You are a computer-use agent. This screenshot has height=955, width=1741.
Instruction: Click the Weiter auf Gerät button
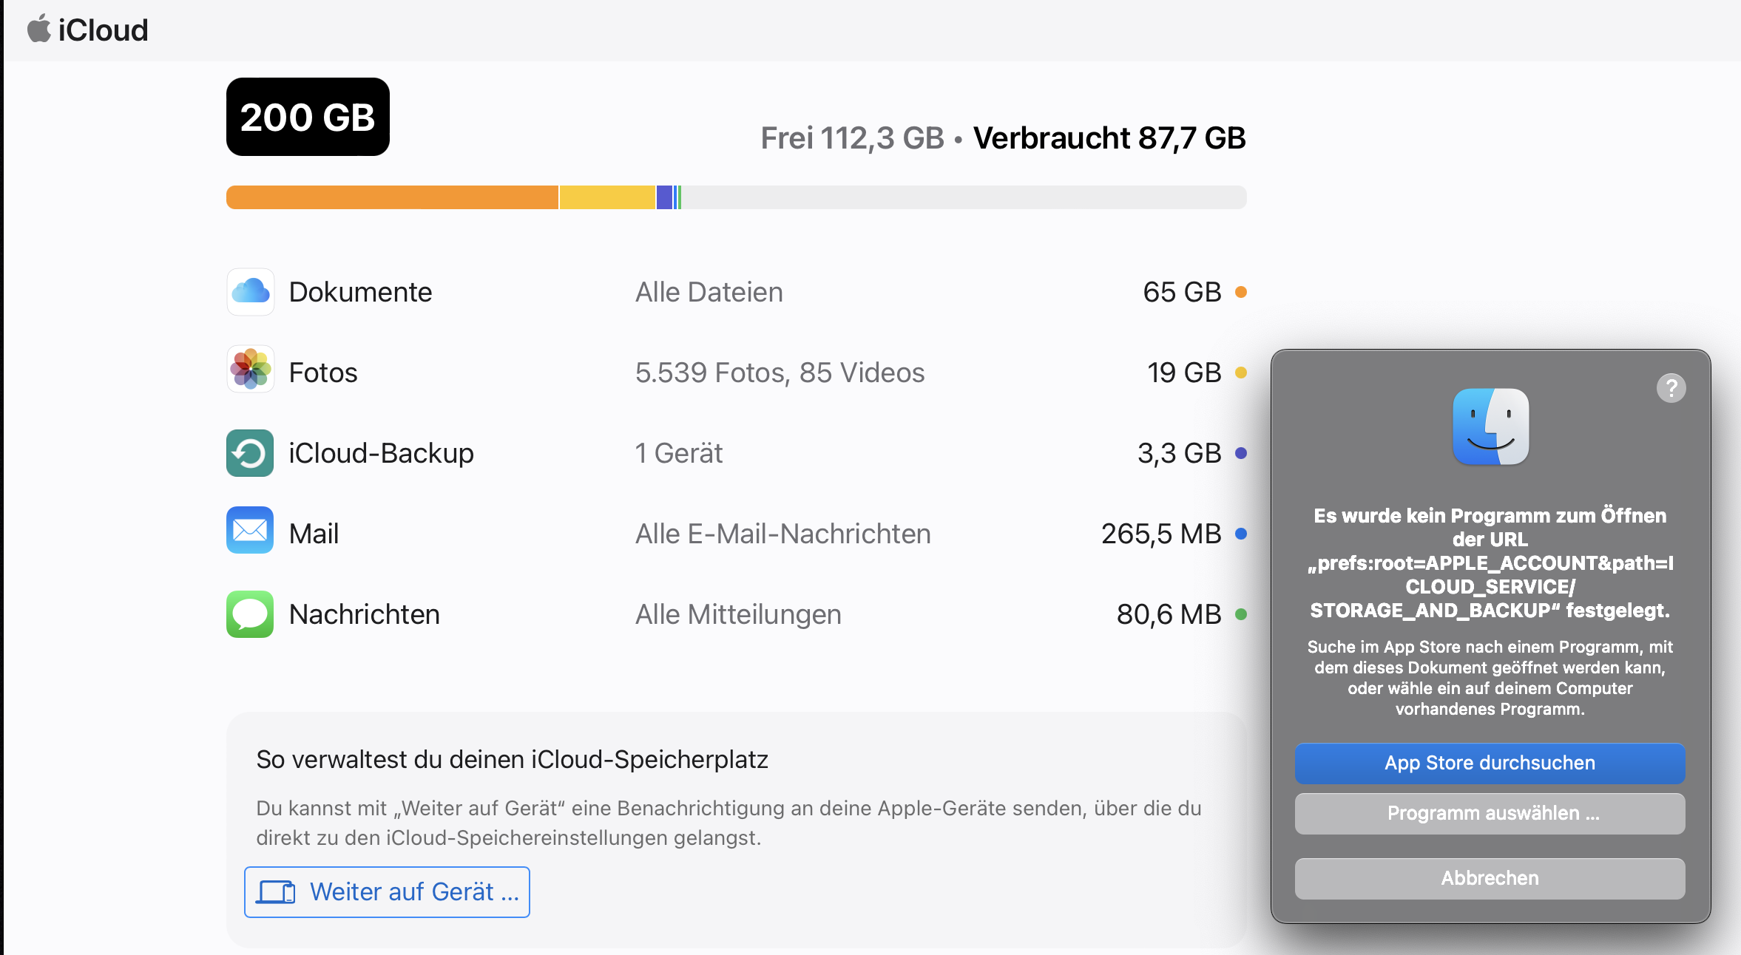[387, 892]
